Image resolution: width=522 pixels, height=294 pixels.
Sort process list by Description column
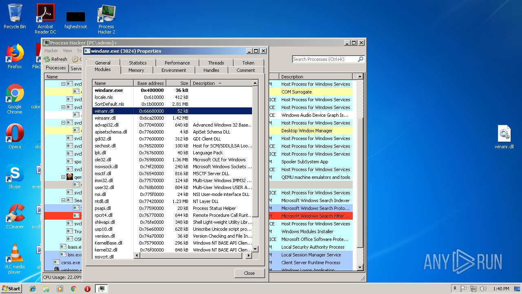coord(316,76)
